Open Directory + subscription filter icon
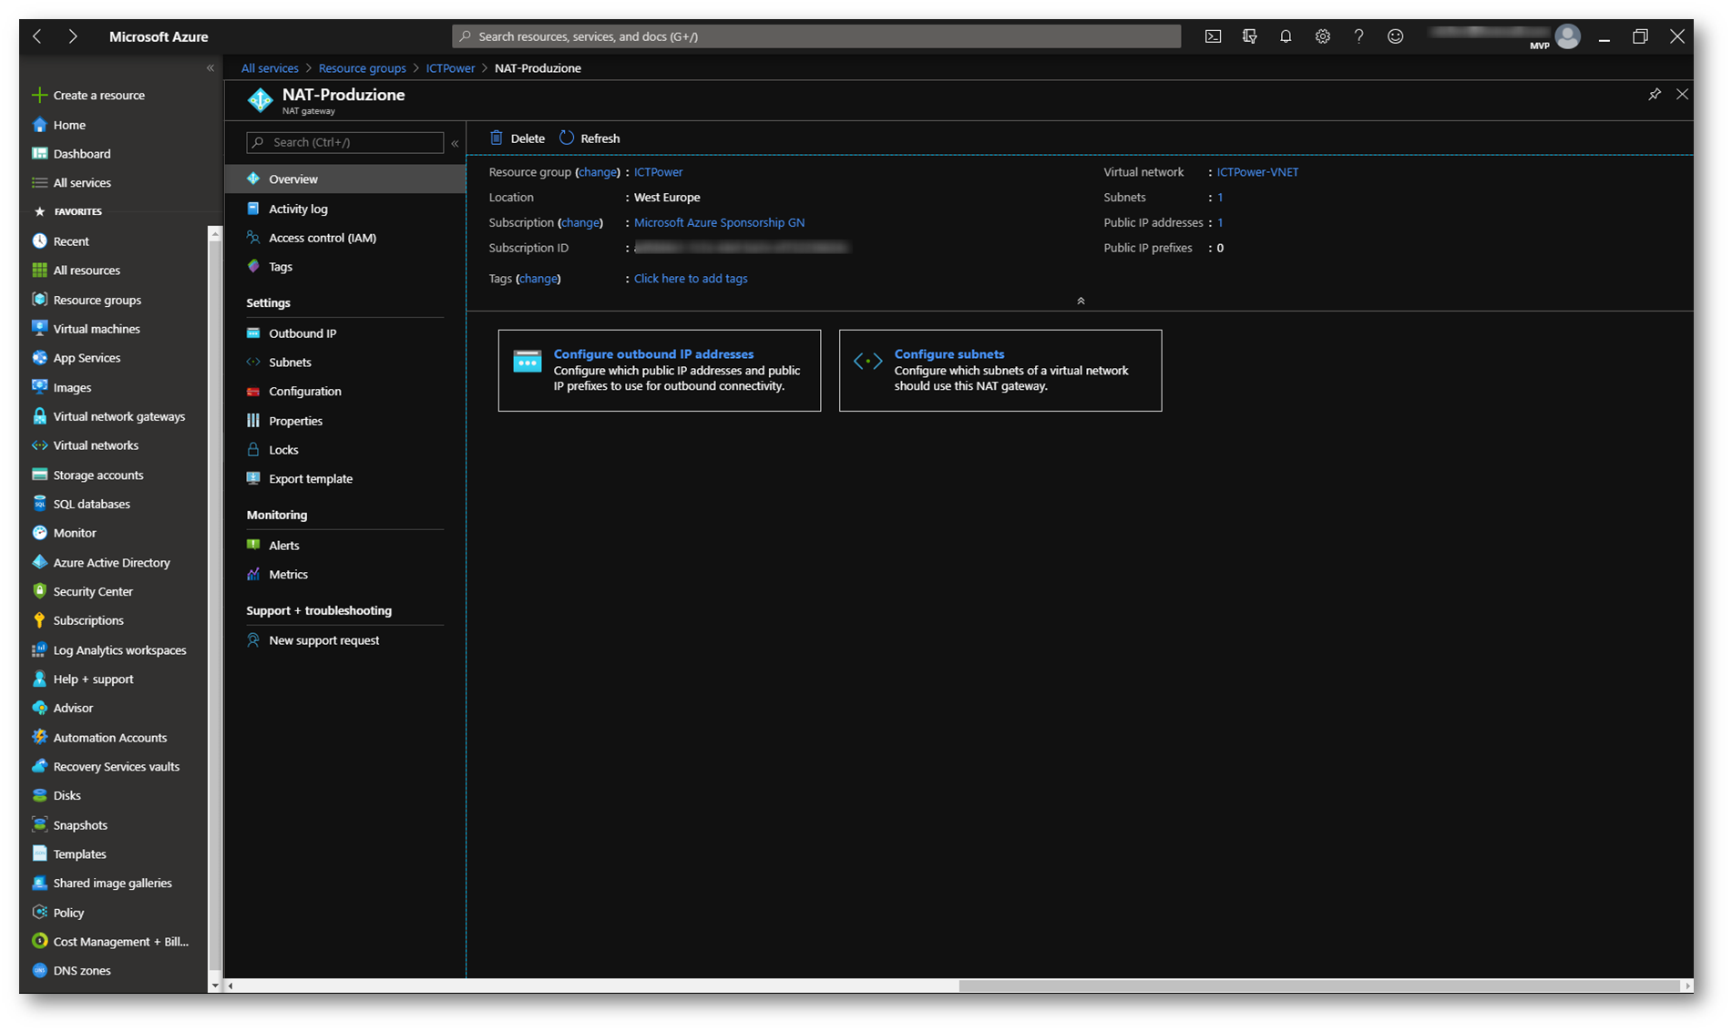Image resolution: width=1732 pixels, height=1032 pixels. coord(1249,36)
